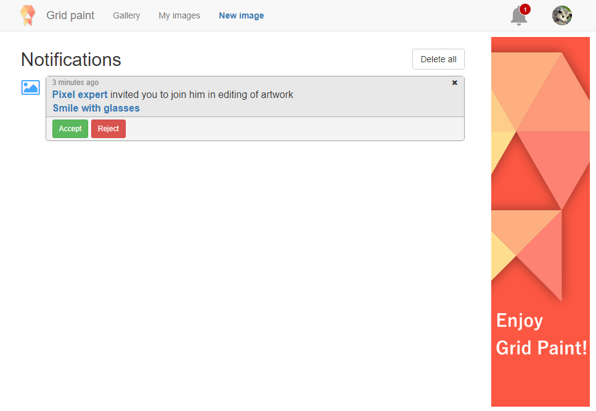Click the red unread count badge
The image size is (596, 411).
[525, 9]
